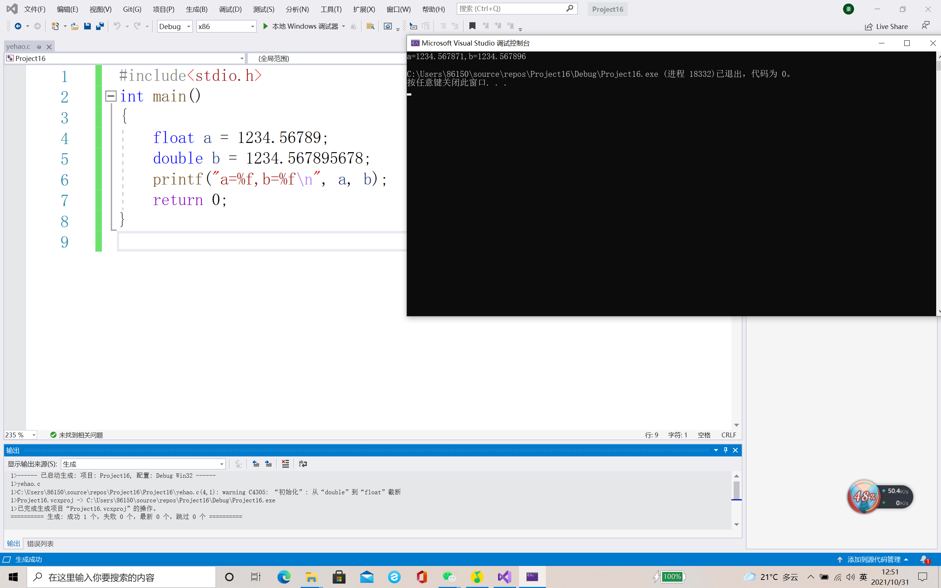Clear all output pane text
Viewport: 941px width, 588px height.
click(x=285, y=463)
